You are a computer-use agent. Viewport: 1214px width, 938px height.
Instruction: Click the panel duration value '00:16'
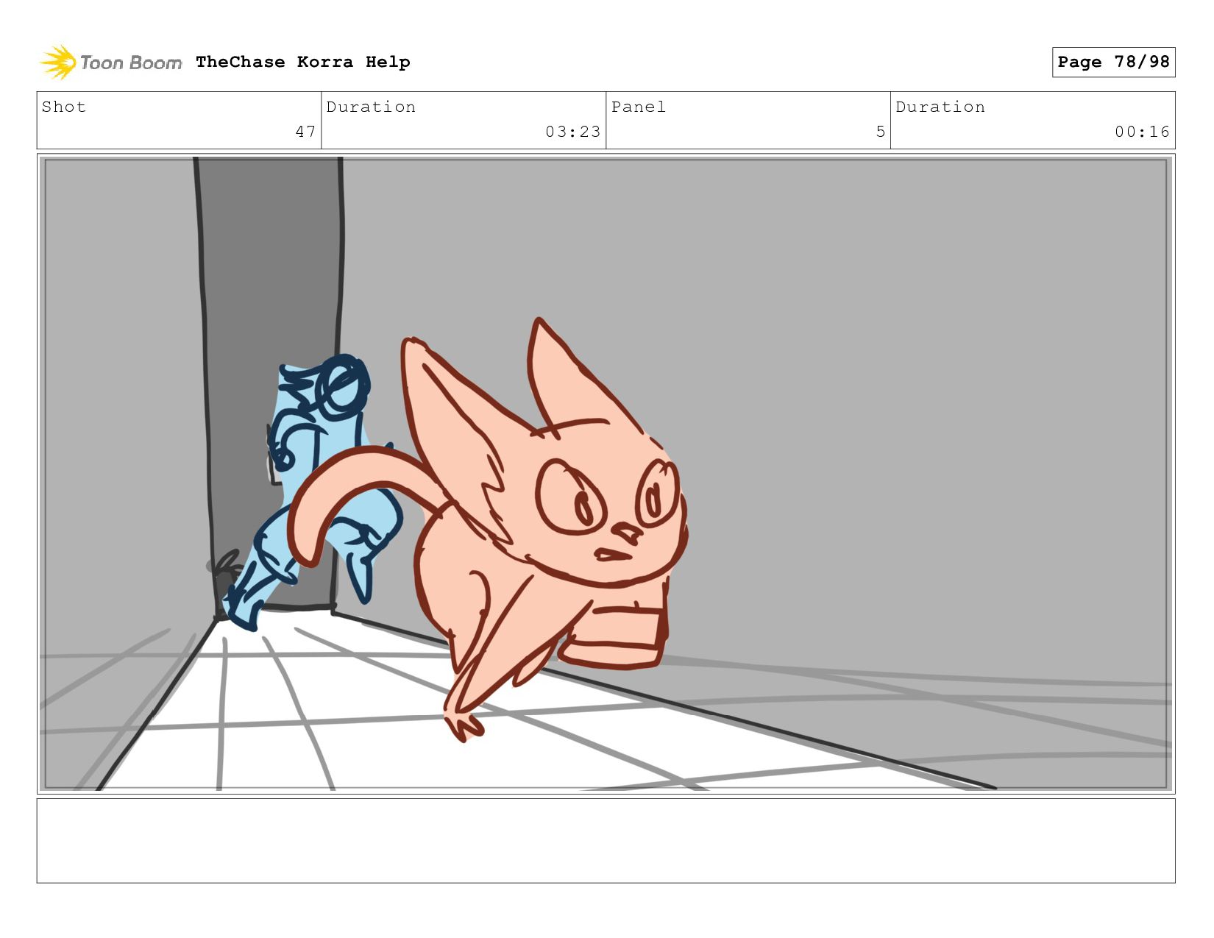click(x=1142, y=132)
